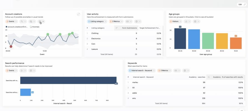Sort by the Form Submissions column
This screenshot has height=111, width=248.
click(x=126, y=28)
